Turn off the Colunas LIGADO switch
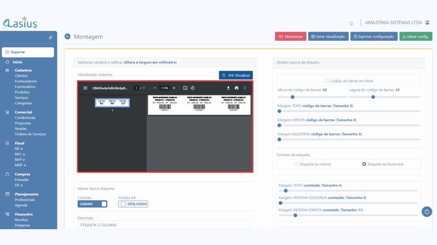Image resolution: width=437 pixels, height=245 pixels. tap(92, 204)
